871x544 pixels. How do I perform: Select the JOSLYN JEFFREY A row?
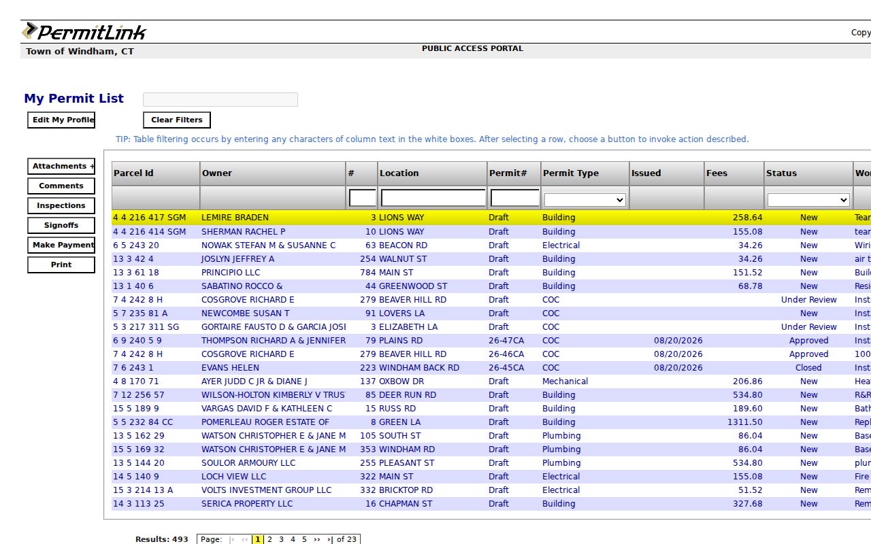tap(491, 259)
